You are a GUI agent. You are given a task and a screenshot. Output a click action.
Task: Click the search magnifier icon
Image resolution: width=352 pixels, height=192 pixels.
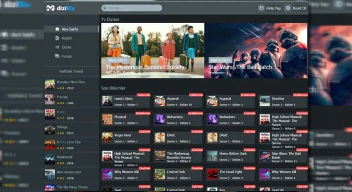[105, 8]
